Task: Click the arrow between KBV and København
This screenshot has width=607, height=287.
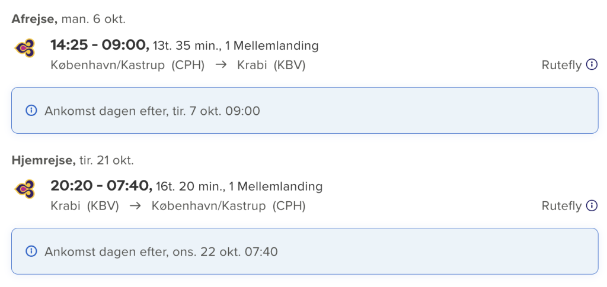Action: point(135,206)
